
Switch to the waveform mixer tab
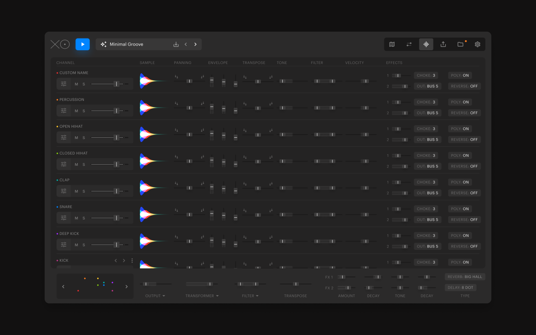coord(426,44)
